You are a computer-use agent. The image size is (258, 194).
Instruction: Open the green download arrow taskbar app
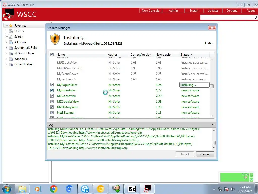[x=116, y=189]
